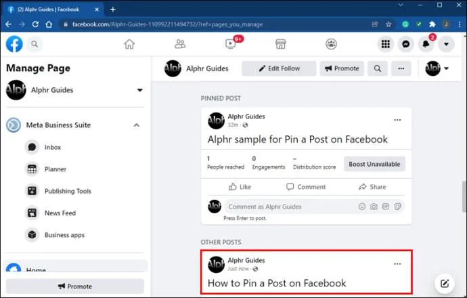Expand the Alphr Guides page selector dropdown
The height and width of the screenshot is (298, 467).
click(x=139, y=90)
